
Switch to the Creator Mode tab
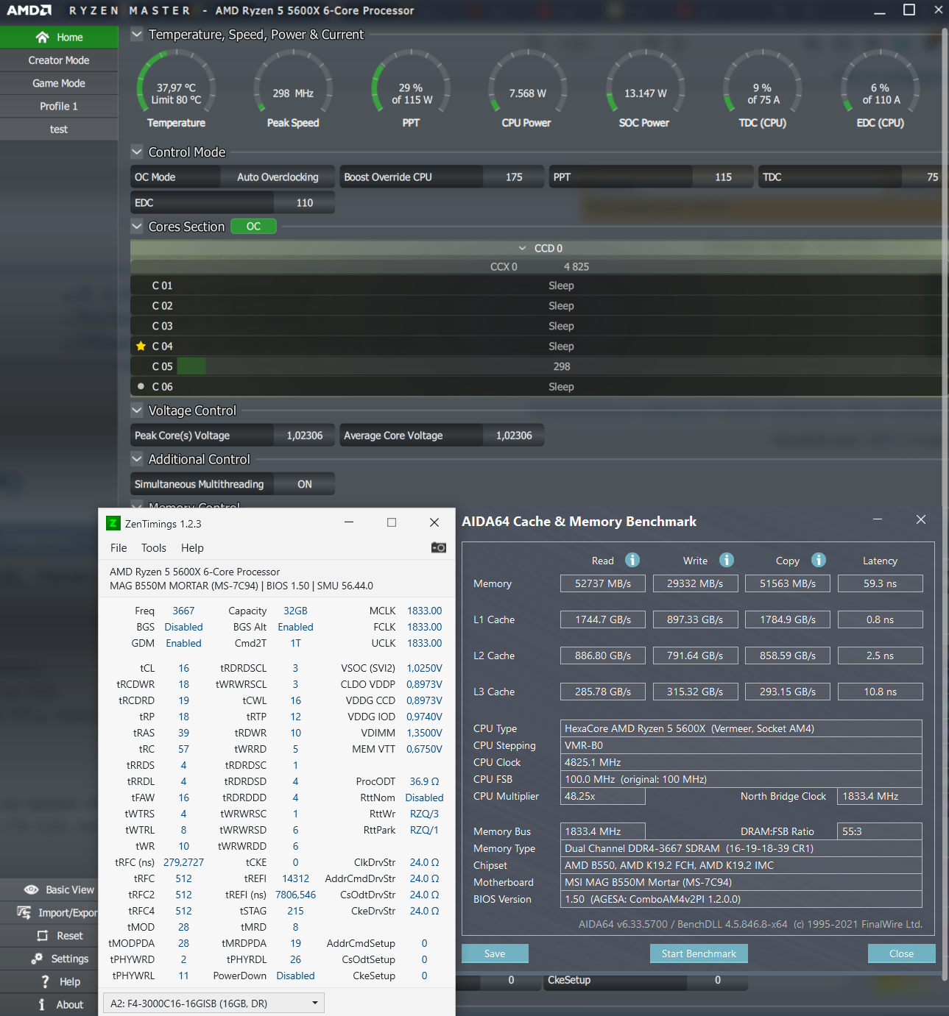(x=59, y=60)
